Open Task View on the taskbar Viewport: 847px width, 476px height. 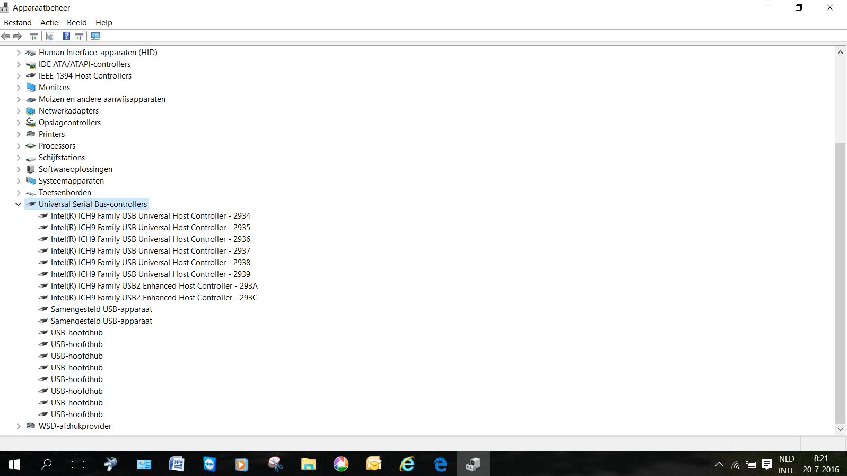pos(78,464)
